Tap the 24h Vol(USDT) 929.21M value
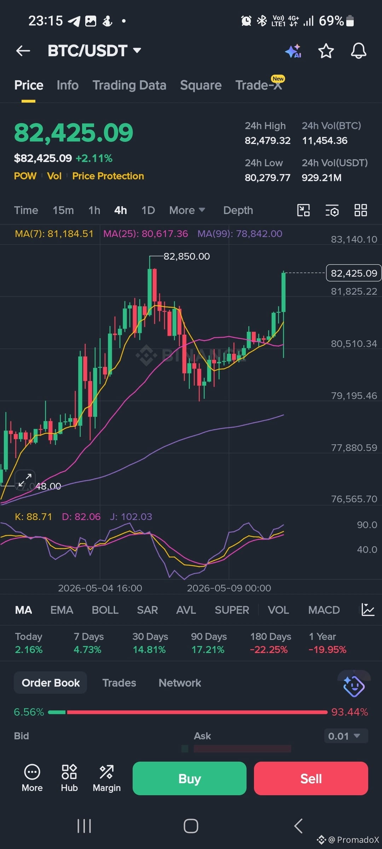Image resolution: width=382 pixels, height=849 pixels. [322, 178]
